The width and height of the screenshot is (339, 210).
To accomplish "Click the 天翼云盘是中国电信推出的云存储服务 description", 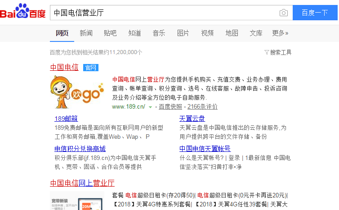I will tap(233, 132).
